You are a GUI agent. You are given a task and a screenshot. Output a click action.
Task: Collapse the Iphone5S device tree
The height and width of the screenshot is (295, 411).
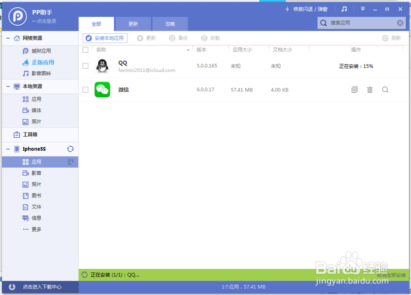point(8,149)
